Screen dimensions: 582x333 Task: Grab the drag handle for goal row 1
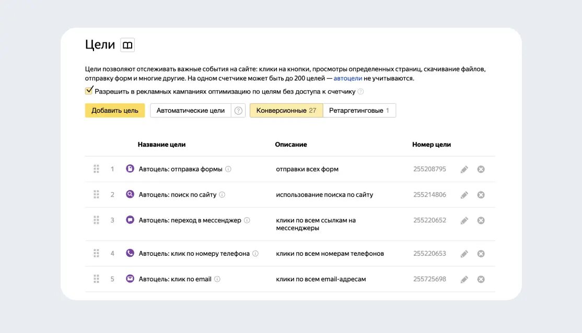96,169
